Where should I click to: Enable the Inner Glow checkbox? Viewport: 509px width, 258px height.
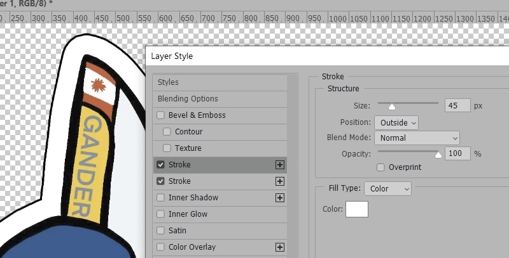160,214
